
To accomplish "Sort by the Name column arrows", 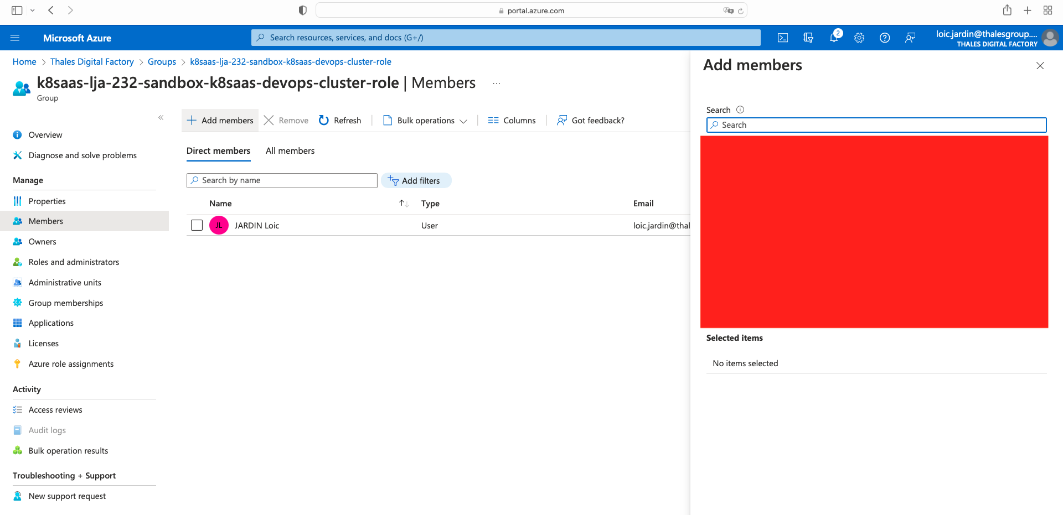I will tap(404, 203).
